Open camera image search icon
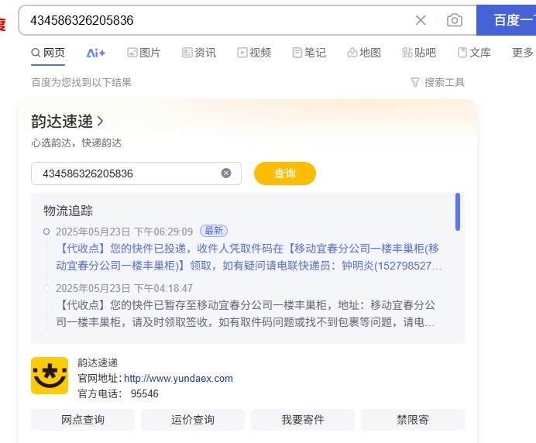This screenshot has width=536, height=443. (455, 20)
